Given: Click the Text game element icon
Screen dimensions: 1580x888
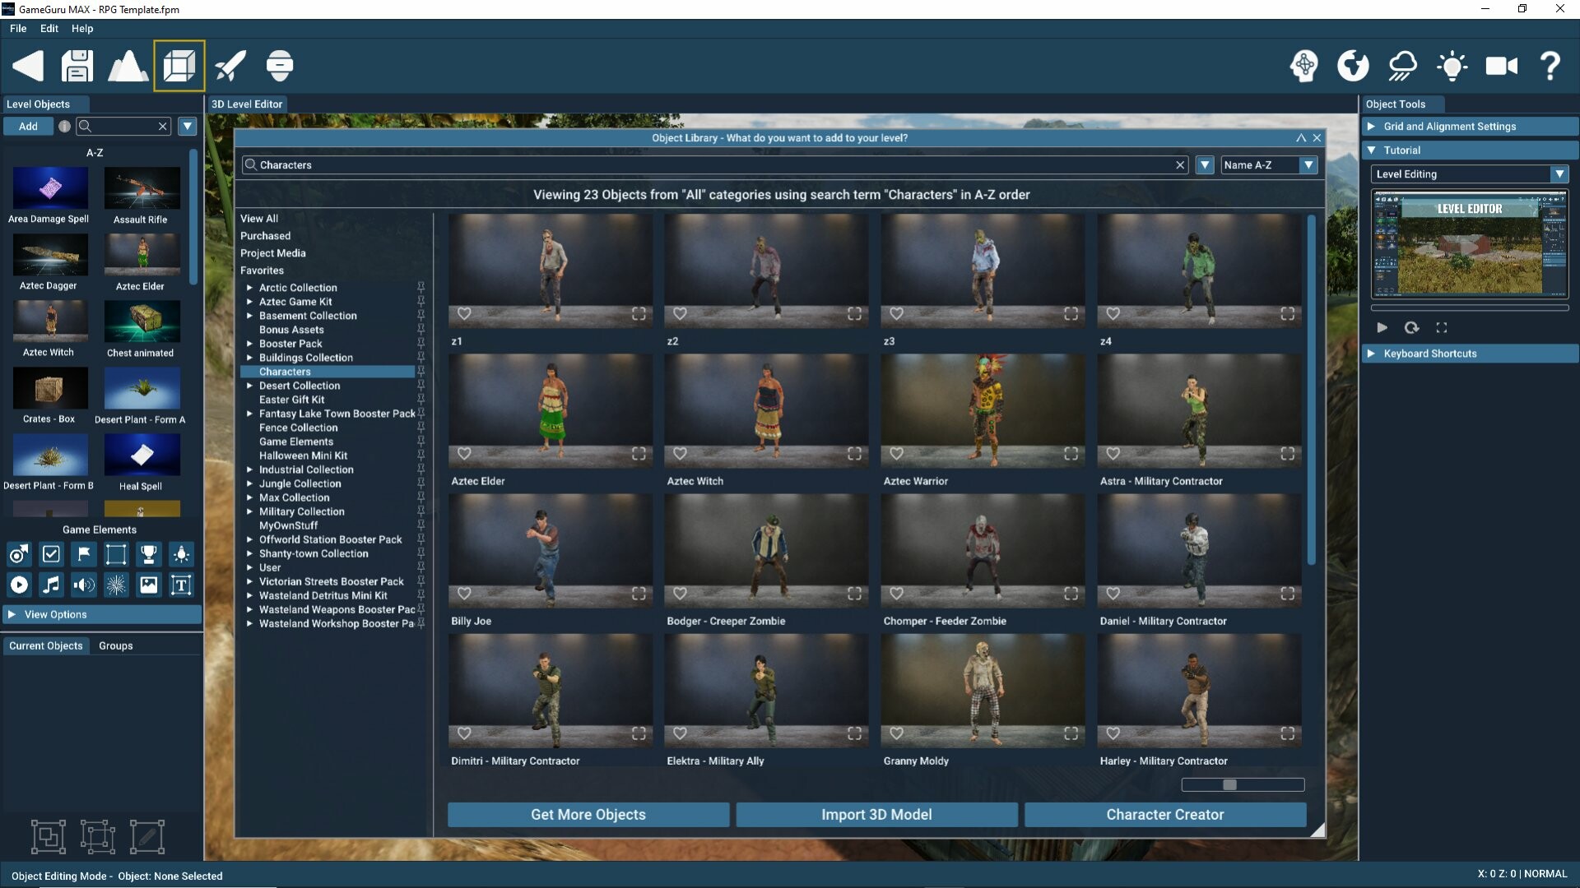Looking at the screenshot, I should pyautogui.click(x=180, y=585).
